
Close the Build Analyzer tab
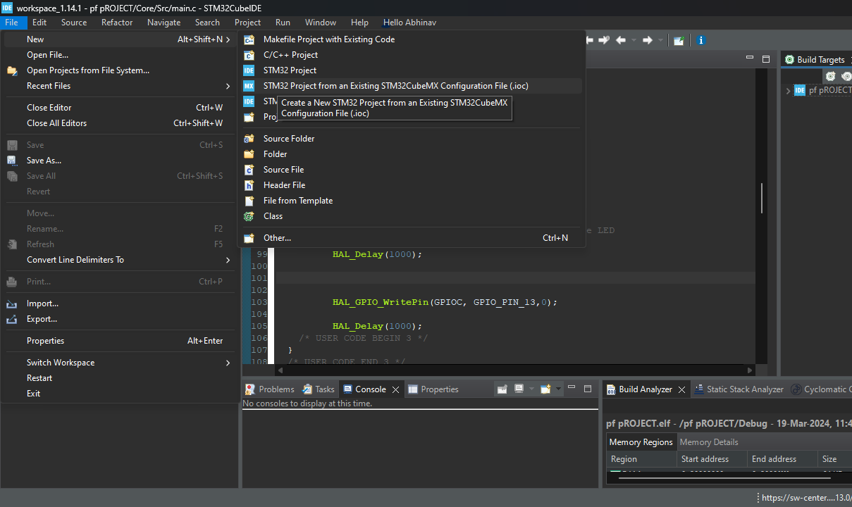pos(682,389)
